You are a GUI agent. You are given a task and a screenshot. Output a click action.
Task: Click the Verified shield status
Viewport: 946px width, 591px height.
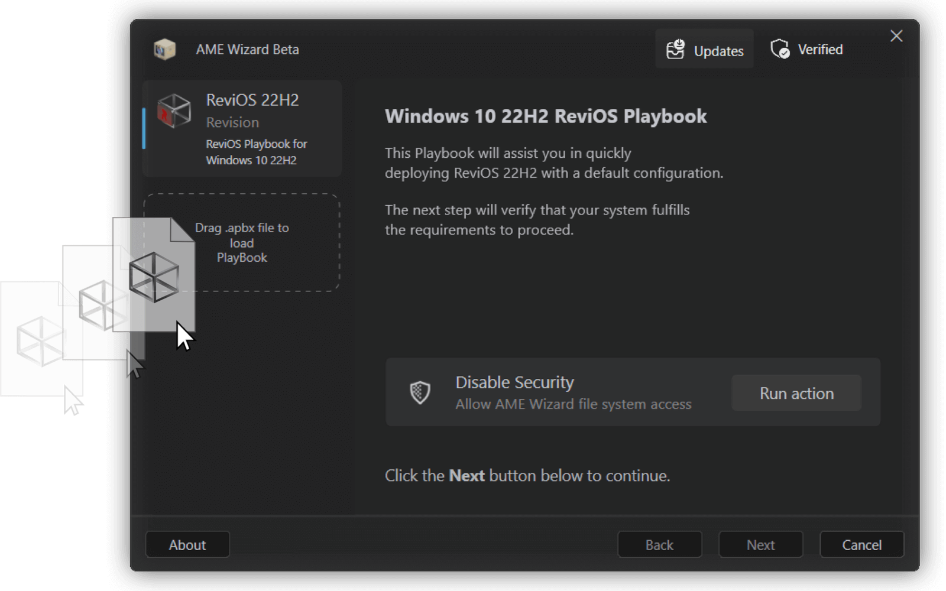point(806,49)
